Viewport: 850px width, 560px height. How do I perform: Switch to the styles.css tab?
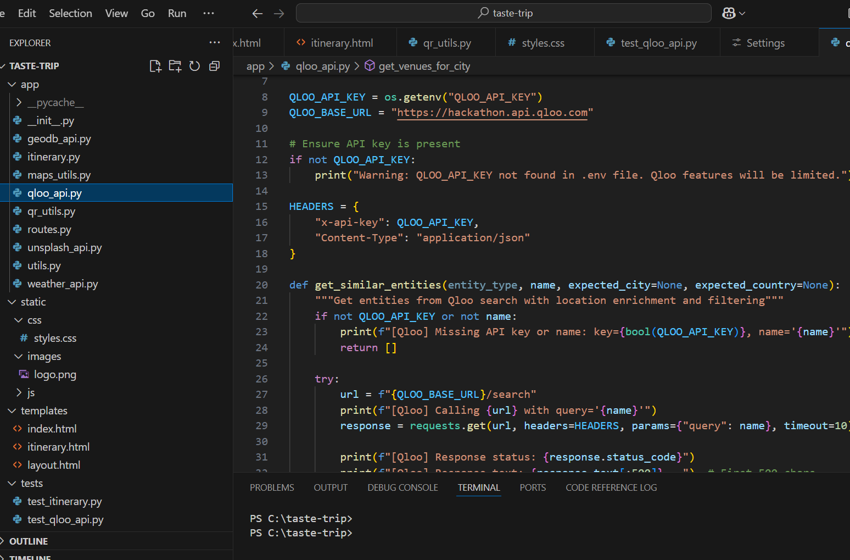click(543, 43)
